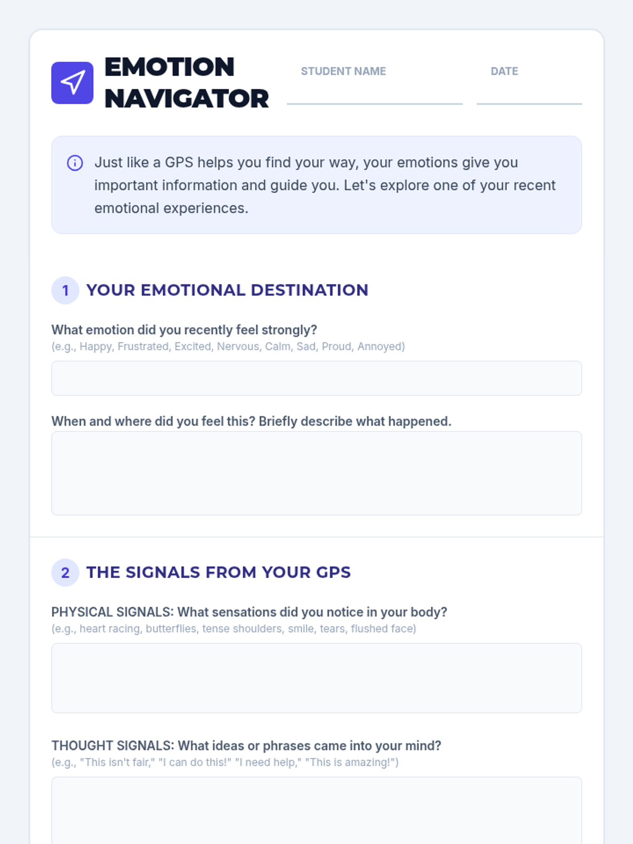This screenshot has height=844, width=633.
Task: Click the 'What emotion did you recently feel' question label
Action: [x=184, y=330]
